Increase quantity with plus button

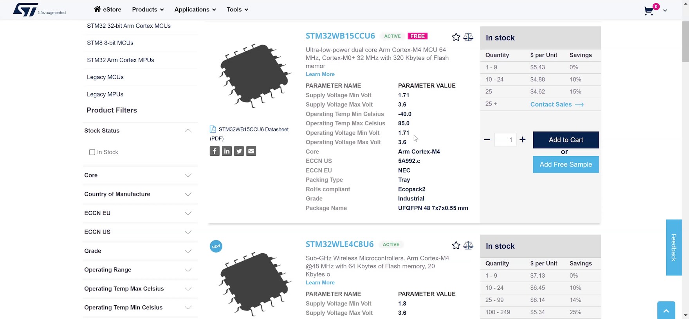pos(523,139)
